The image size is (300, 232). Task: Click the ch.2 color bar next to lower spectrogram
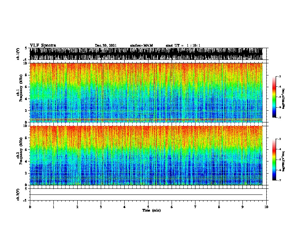[x=274, y=160]
